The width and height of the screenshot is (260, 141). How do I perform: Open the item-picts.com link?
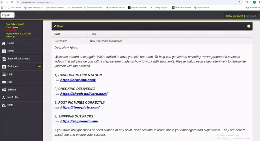pyautogui.click(x=80, y=108)
